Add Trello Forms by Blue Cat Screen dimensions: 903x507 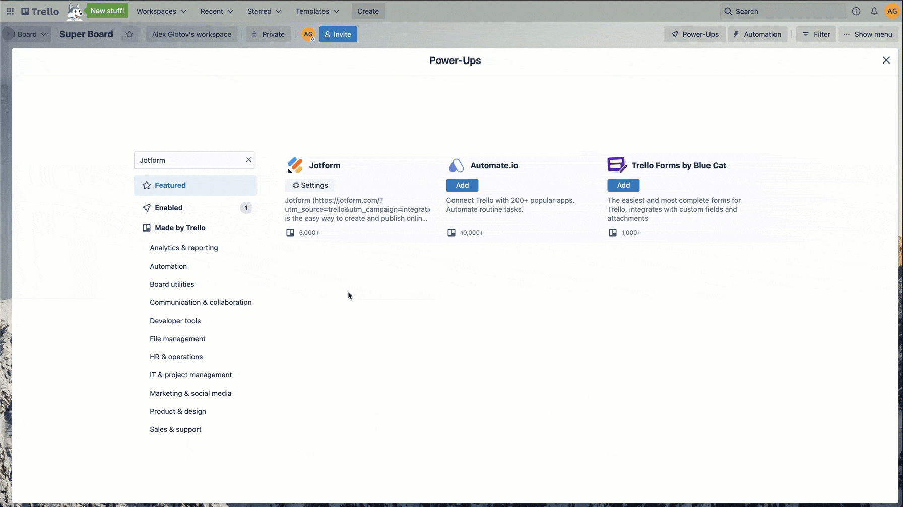[623, 185]
